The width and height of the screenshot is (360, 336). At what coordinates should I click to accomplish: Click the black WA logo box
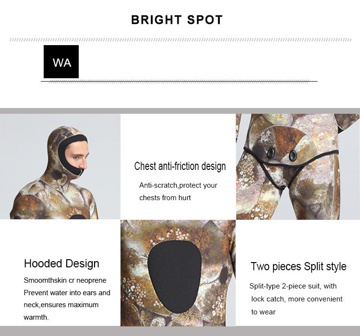(x=61, y=61)
